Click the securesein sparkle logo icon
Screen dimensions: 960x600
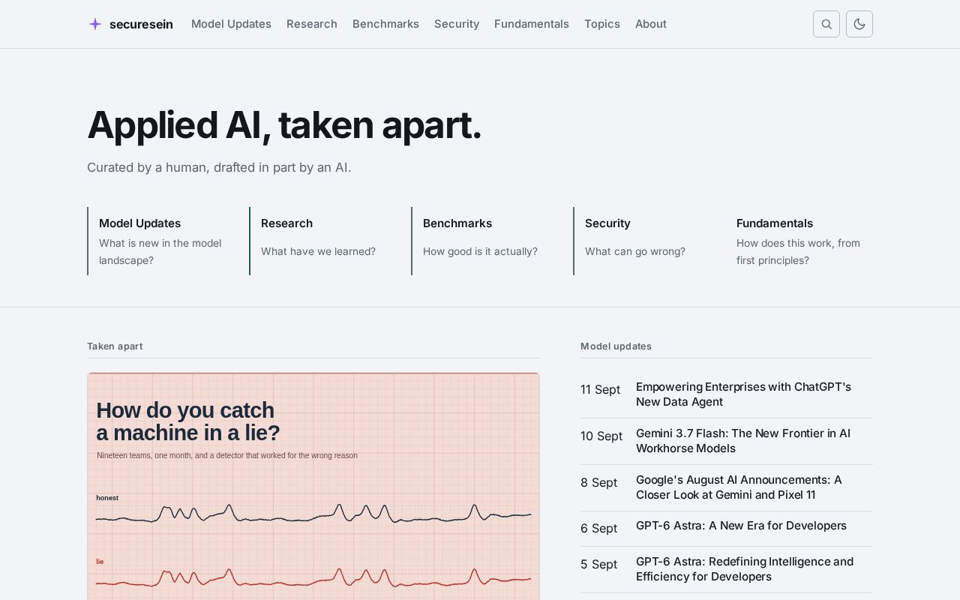point(95,24)
